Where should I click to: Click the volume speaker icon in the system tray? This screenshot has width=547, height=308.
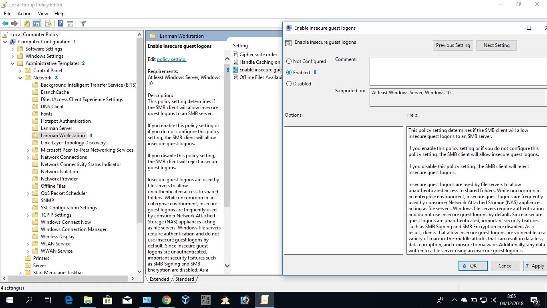[493, 300]
